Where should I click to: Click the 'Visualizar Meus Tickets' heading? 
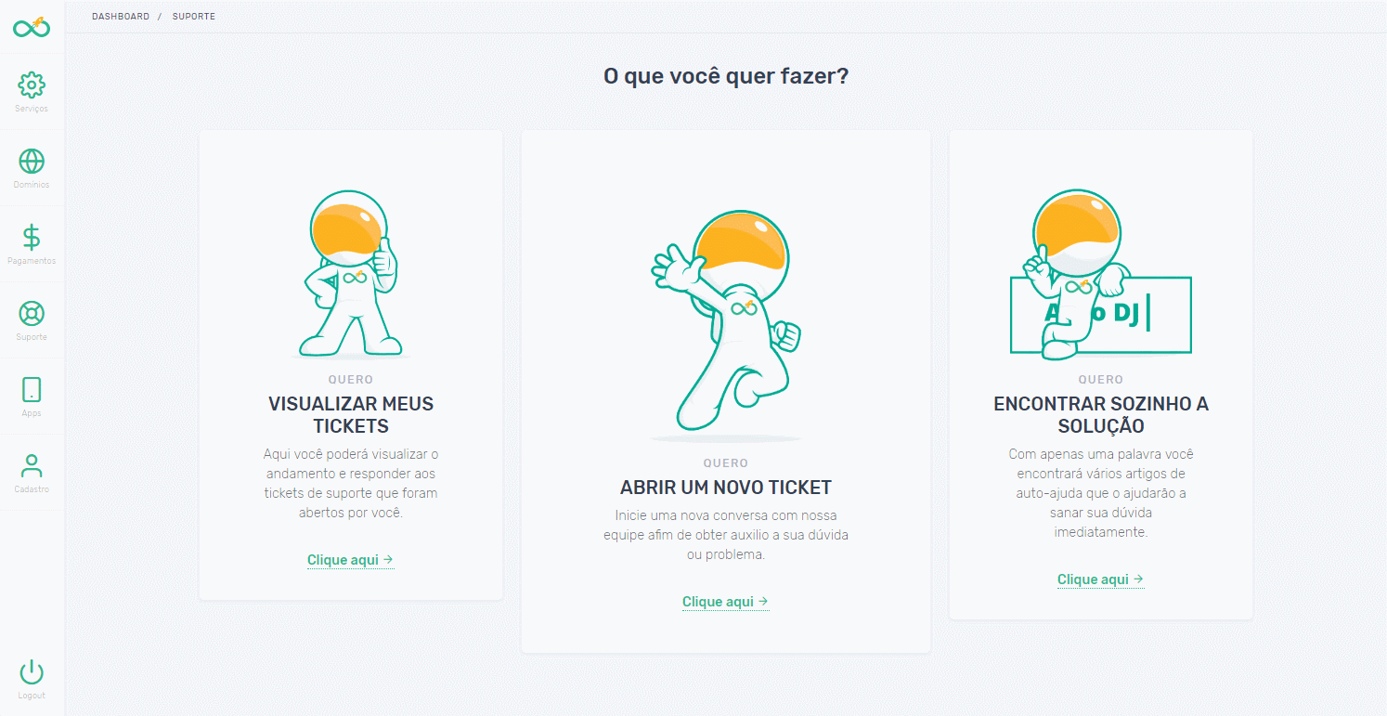click(351, 415)
